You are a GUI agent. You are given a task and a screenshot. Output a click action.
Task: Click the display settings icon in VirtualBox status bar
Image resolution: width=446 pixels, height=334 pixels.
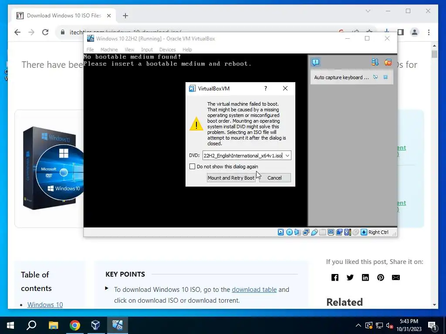click(331, 232)
